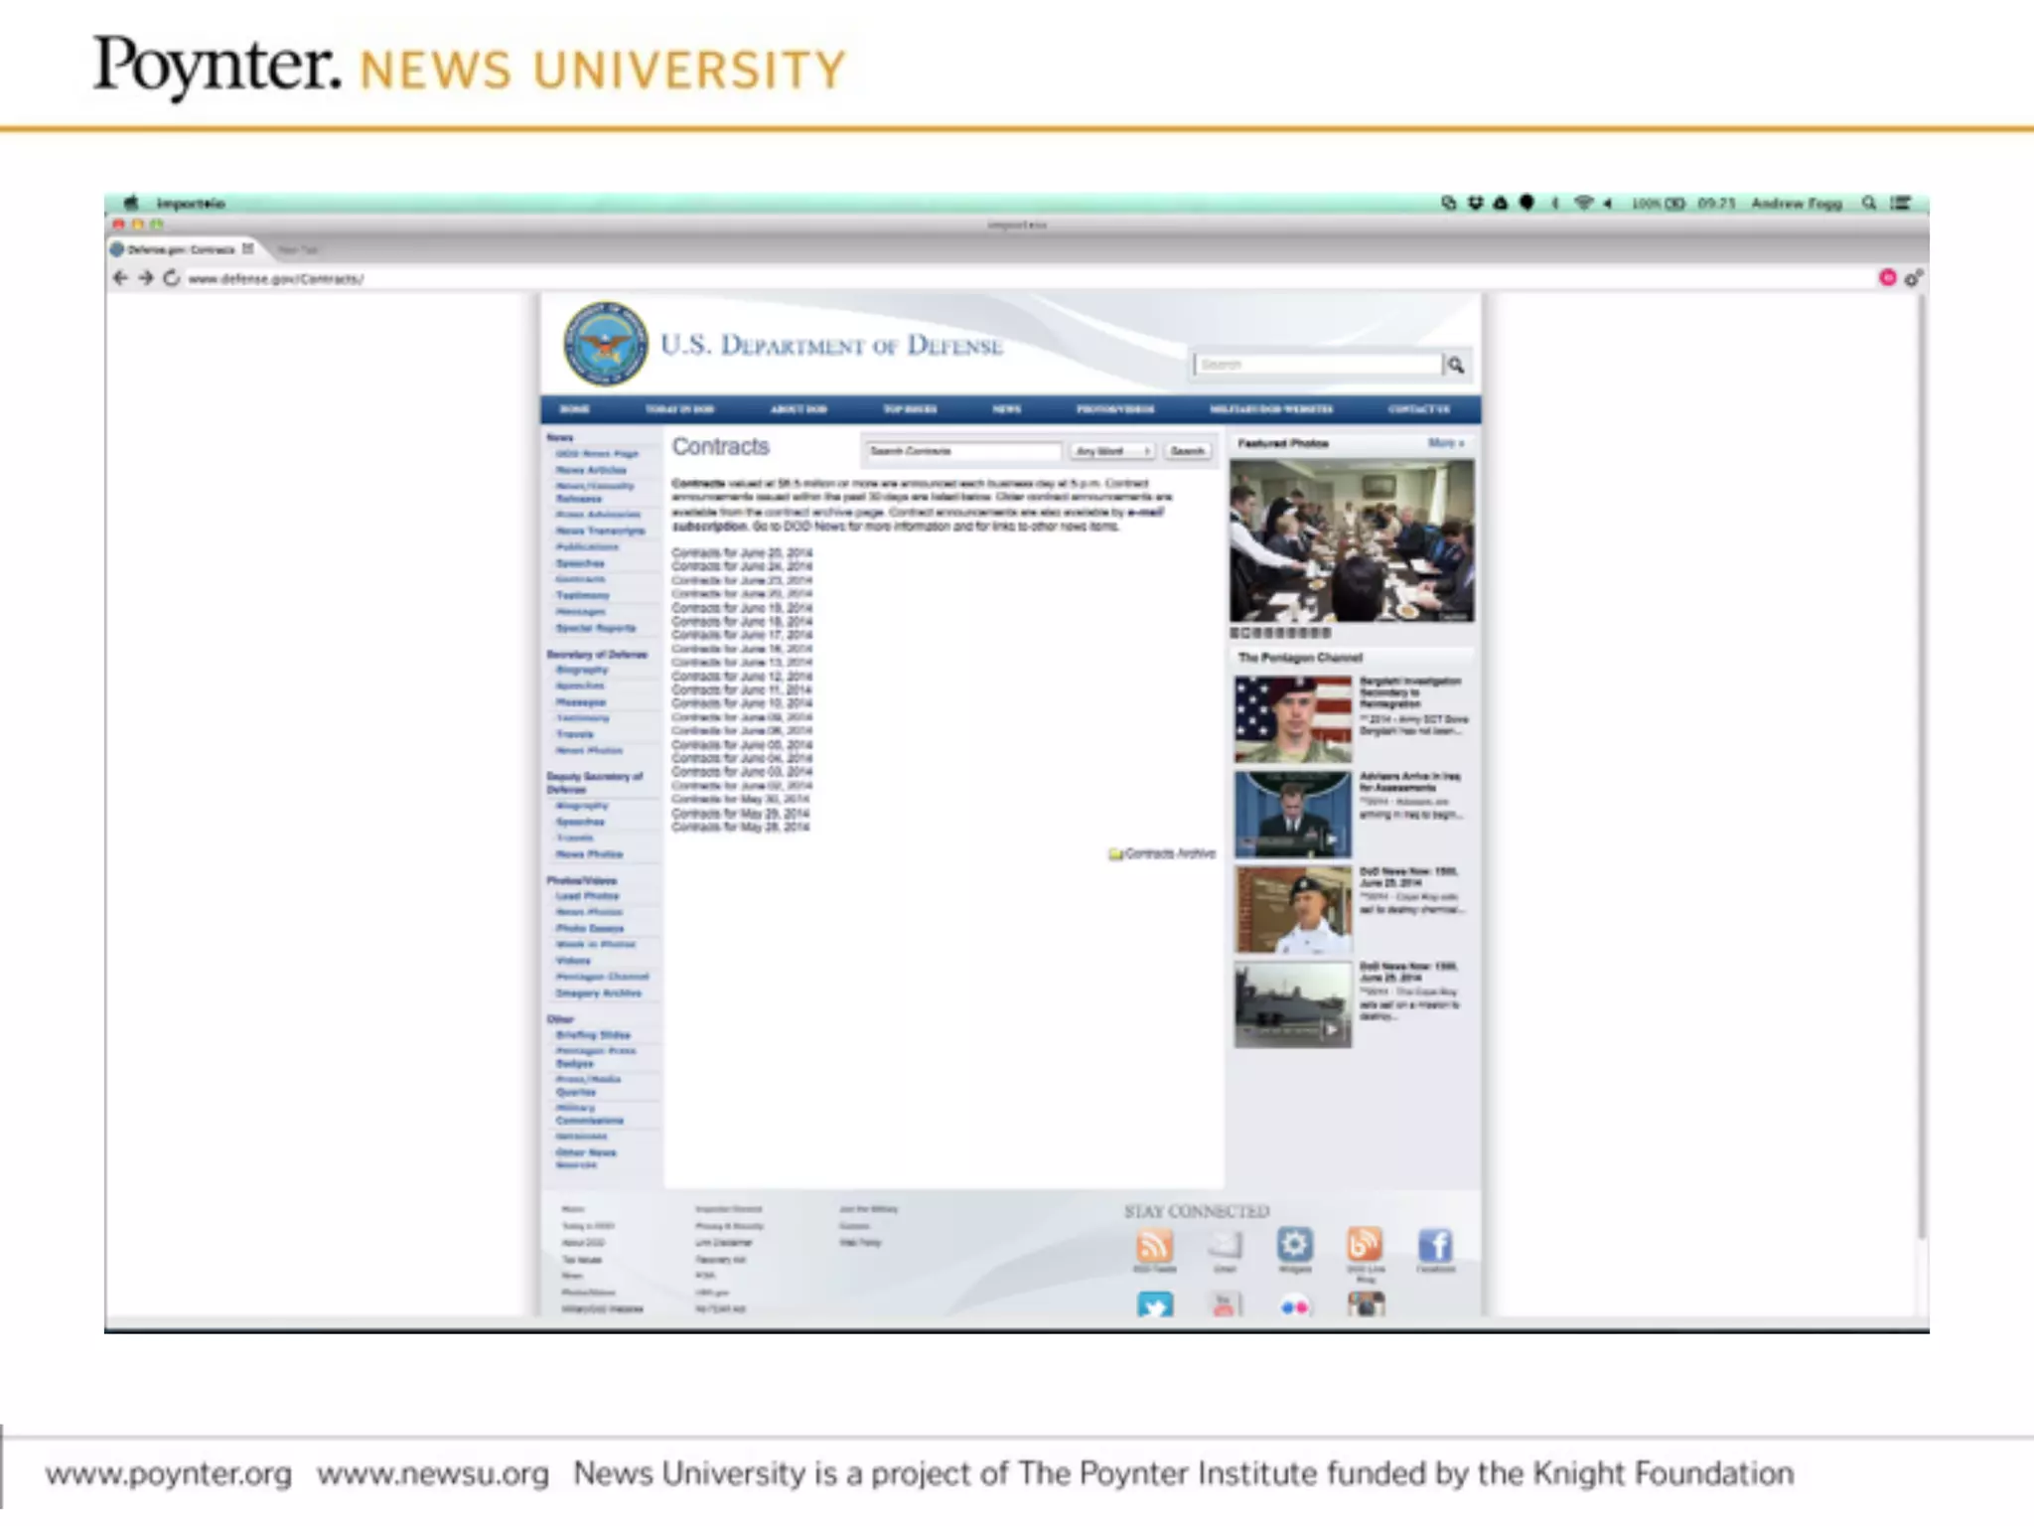
Task: Click the Twitter bird icon
Action: [x=1154, y=1305]
